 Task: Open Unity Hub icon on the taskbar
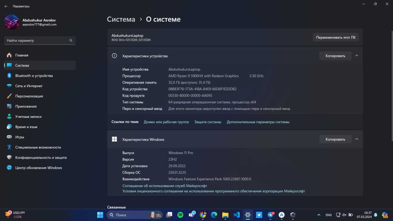[293, 215]
